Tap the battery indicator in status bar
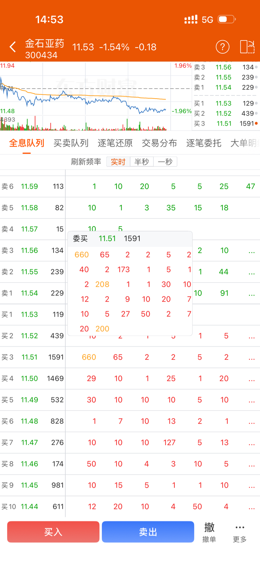 point(227,19)
